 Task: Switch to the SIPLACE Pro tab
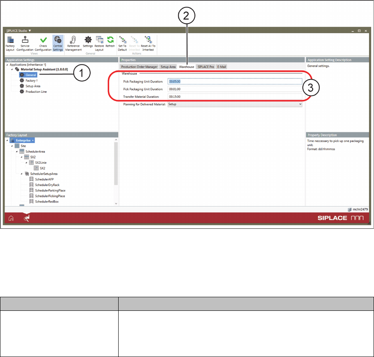(206, 67)
